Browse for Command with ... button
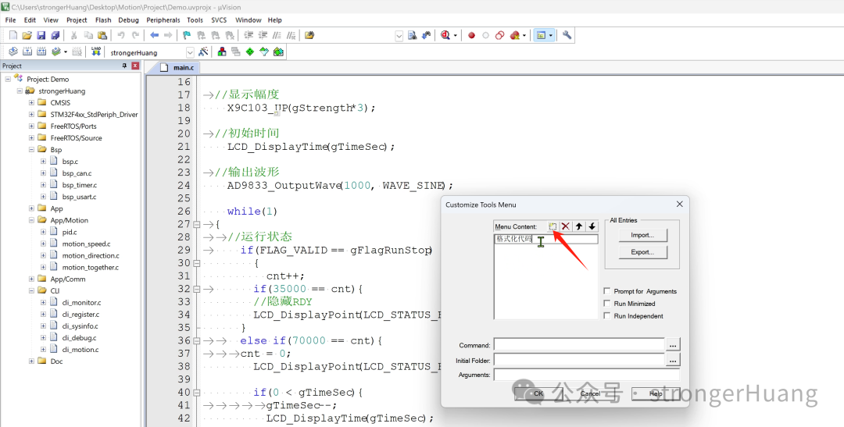 pos(673,344)
